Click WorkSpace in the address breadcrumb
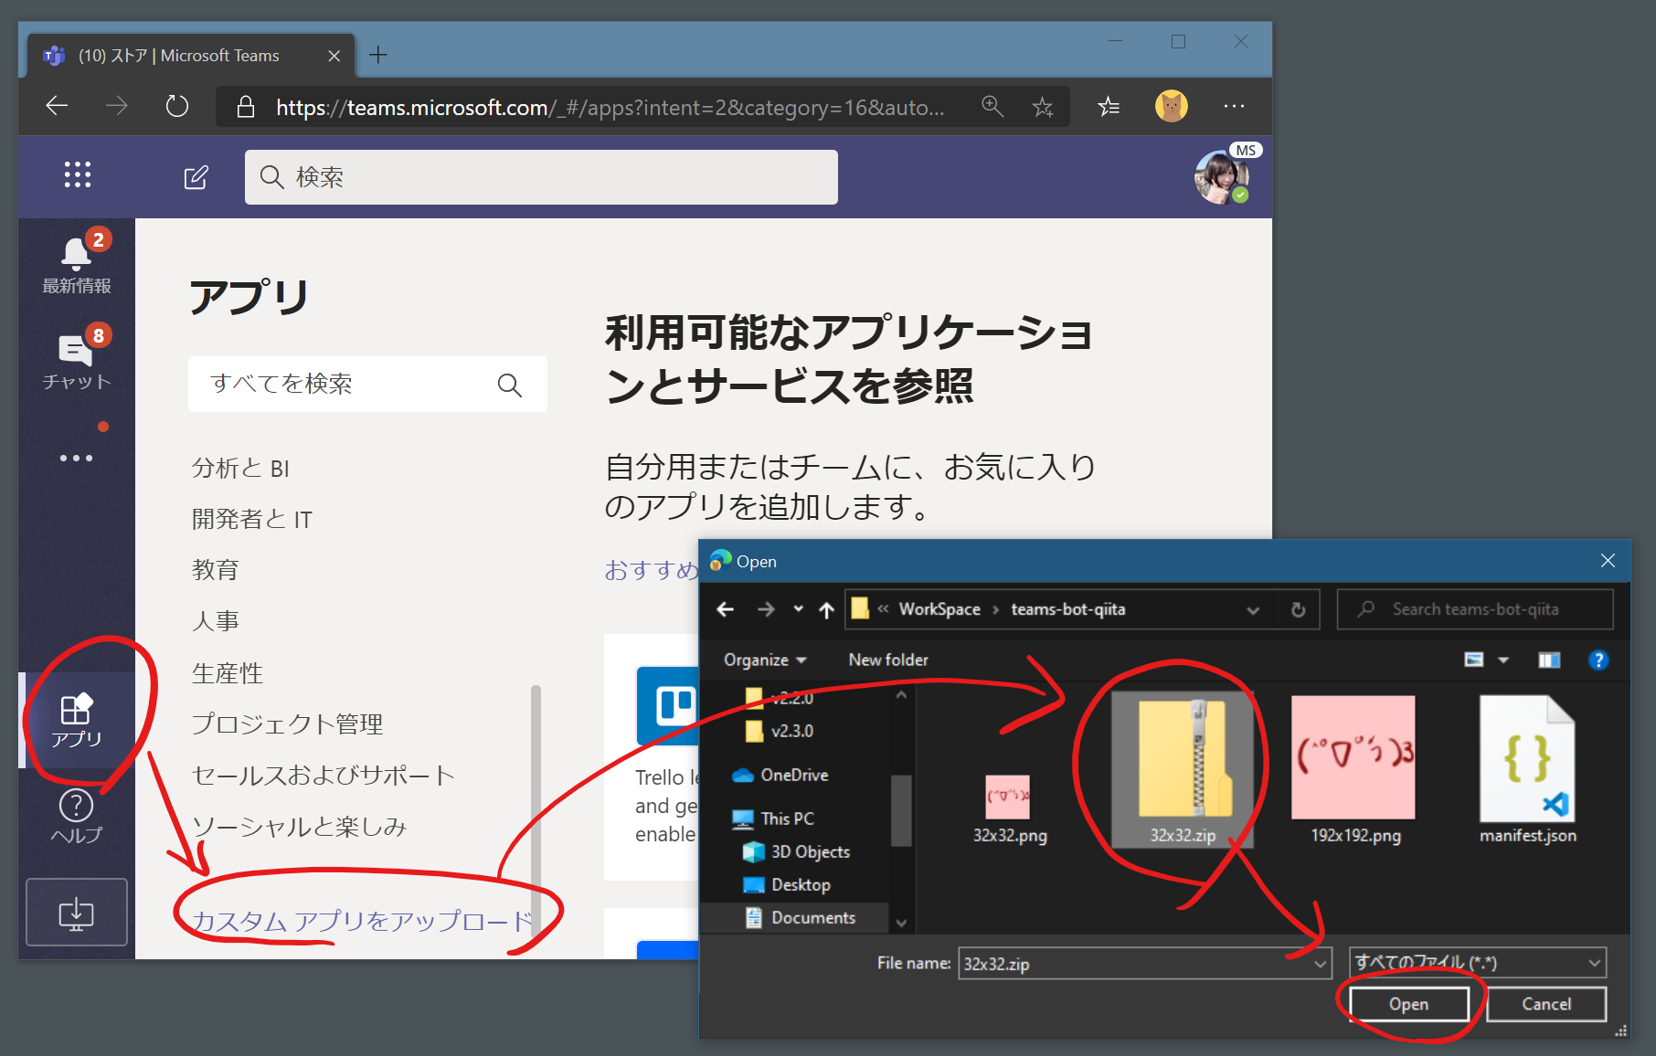The width and height of the screenshot is (1656, 1056). click(939, 609)
